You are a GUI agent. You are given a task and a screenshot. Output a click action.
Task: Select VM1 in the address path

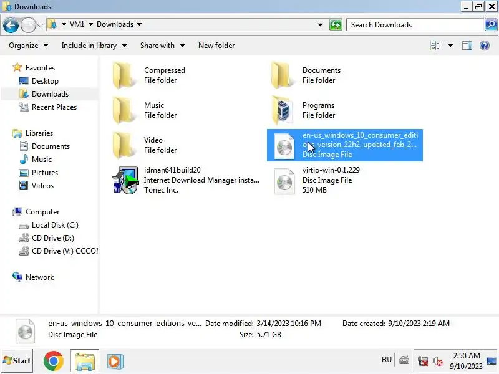[x=77, y=24]
